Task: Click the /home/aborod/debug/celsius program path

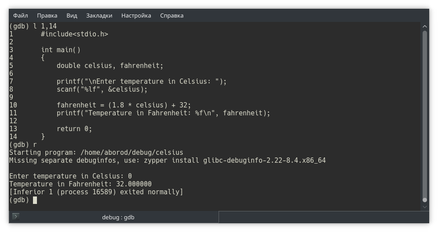Action: [x=131, y=153]
